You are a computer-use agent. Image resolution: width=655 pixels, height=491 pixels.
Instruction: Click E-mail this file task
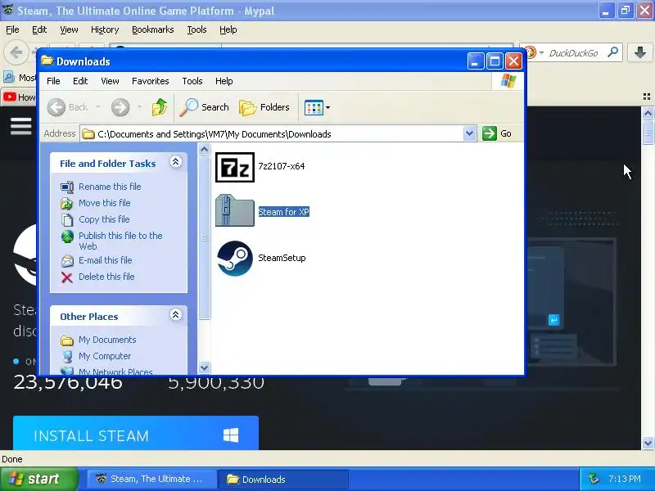pyautogui.click(x=106, y=260)
